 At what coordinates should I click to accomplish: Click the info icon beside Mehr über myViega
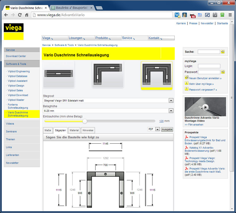pyautogui.click(x=187, y=83)
